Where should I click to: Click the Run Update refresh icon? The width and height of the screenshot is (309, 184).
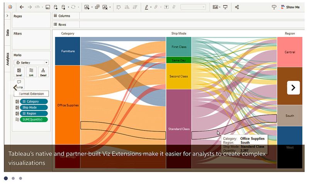[x=73, y=7]
